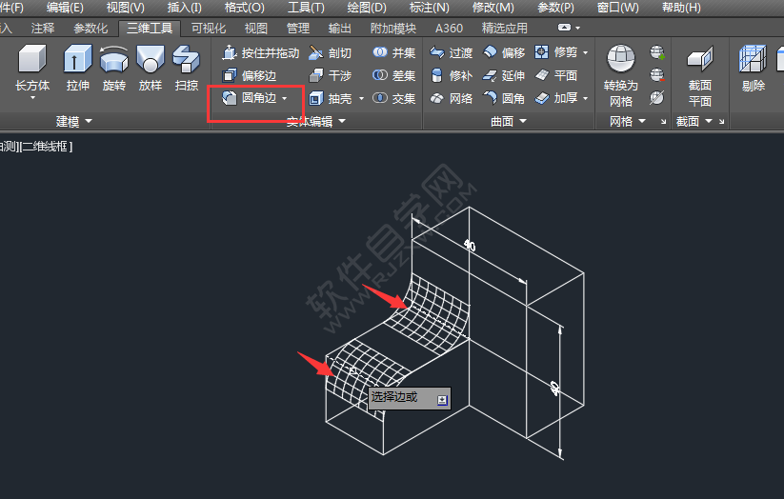The width and height of the screenshot is (784, 499).
Task: Select the 放样 loft tool
Action: 150,68
